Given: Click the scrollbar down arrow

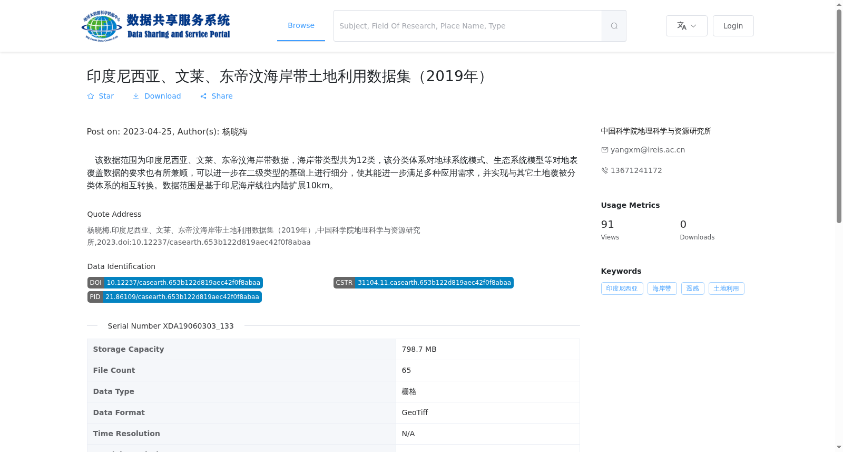Looking at the screenshot, I should 839,447.
